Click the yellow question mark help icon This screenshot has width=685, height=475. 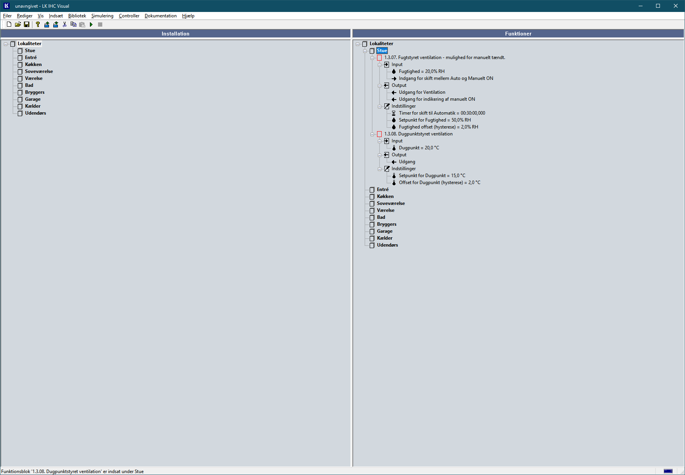coord(38,24)
